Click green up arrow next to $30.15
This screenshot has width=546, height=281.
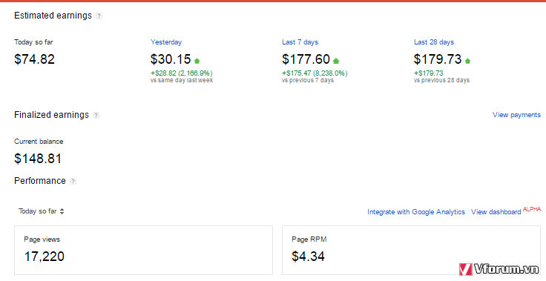coord(197,61)
